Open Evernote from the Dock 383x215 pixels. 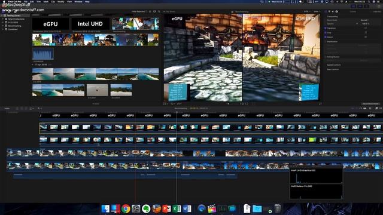pyautogui.click(x=146, y=209)
